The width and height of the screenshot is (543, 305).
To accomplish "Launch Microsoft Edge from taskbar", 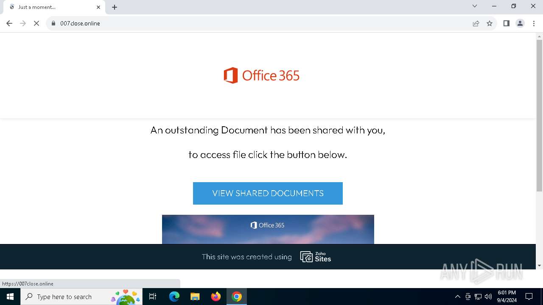I will coord(174,297).
